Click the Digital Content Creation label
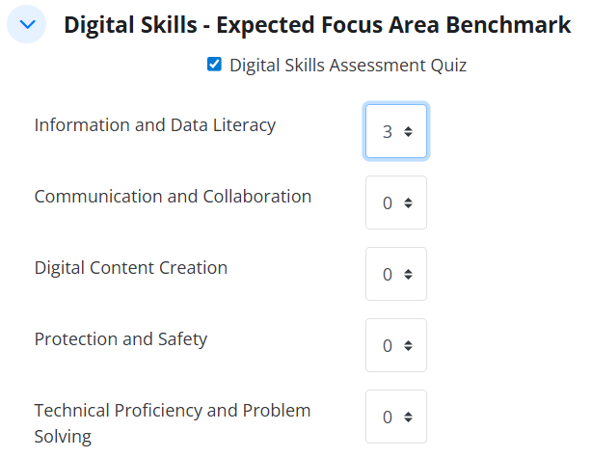Screen dimensions: 591x458 click(131, 268)
